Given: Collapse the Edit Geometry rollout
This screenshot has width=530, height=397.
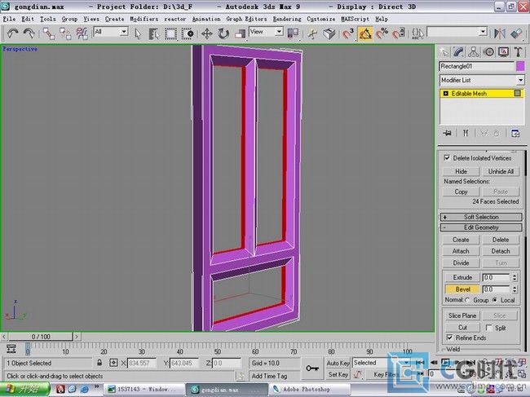Looking at the screenshot, I should coord(481,227).
